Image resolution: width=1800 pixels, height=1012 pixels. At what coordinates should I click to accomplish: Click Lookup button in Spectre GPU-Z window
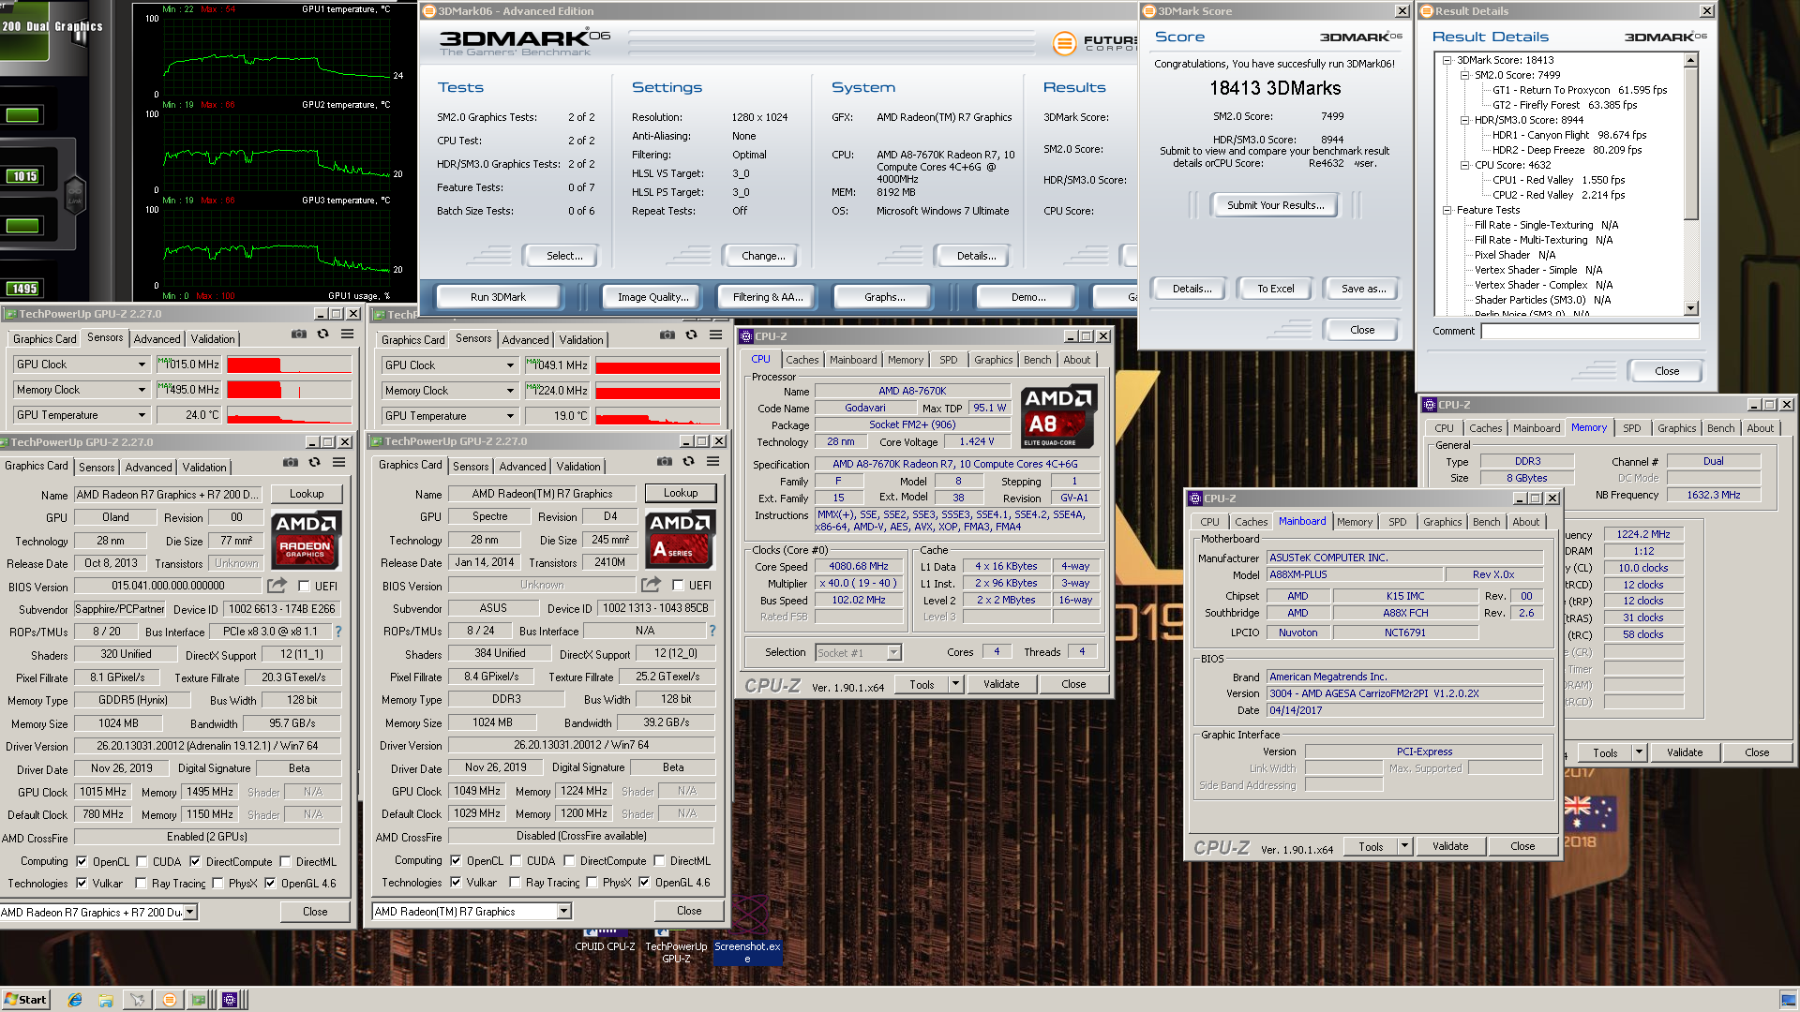tap(681, 493)
